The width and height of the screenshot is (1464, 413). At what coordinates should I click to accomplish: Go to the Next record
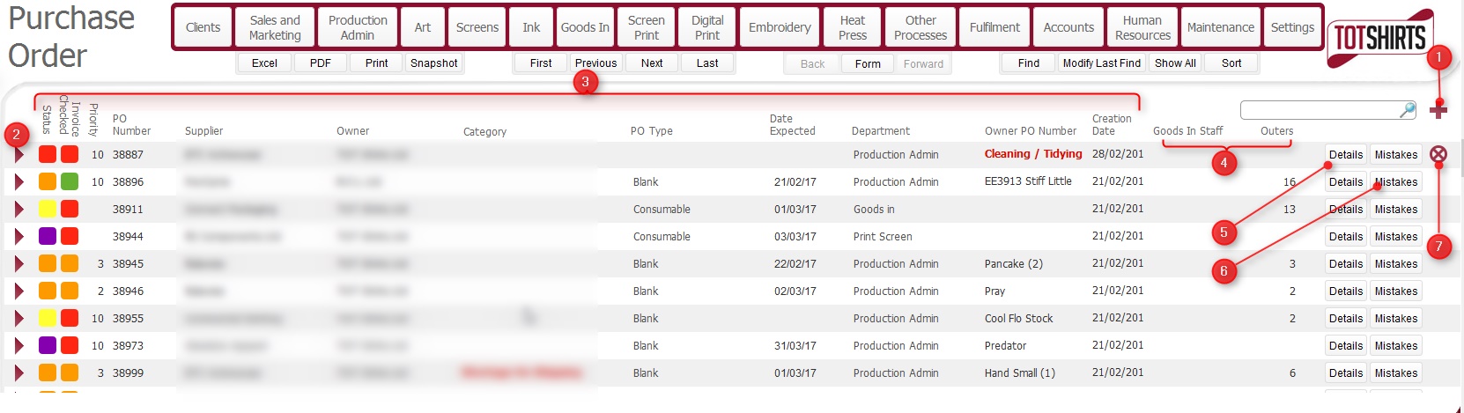pos(652,63)
